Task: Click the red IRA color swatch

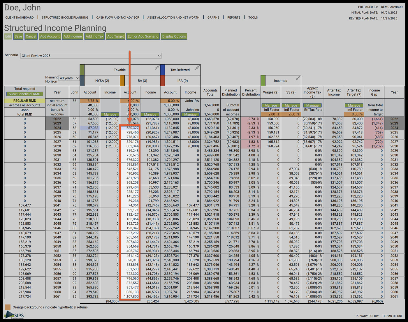Action: click(x=162, y=81)
